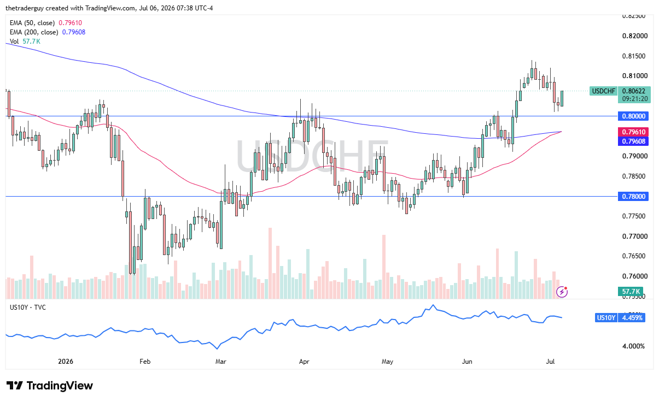Click the 0.78000 horizontal line label

click(x=634, y=196)
